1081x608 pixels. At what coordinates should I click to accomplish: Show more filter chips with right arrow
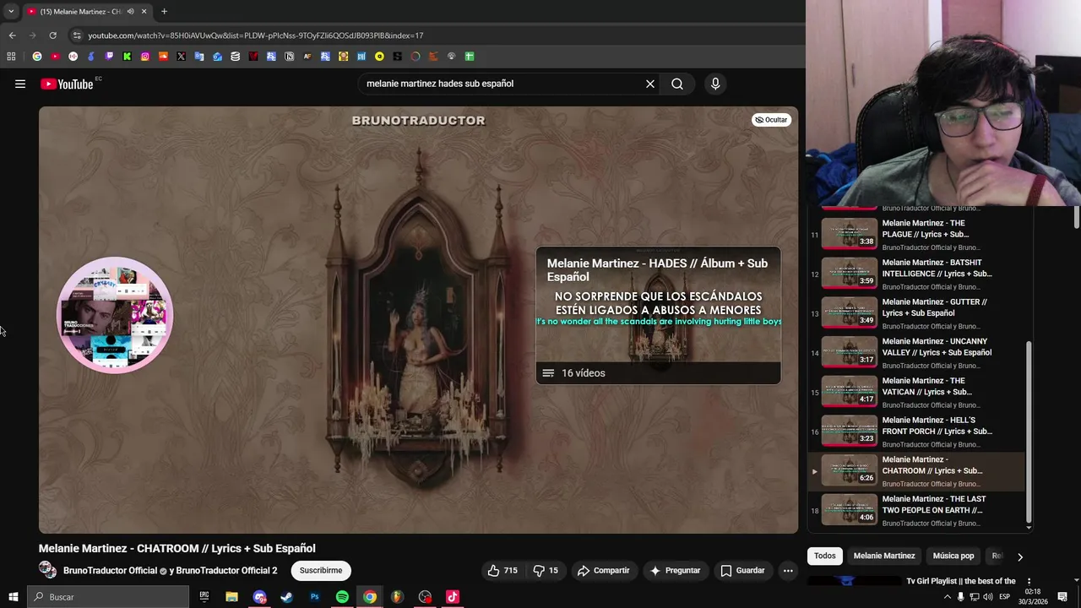pyautogui.click(x=1019, y=556)
